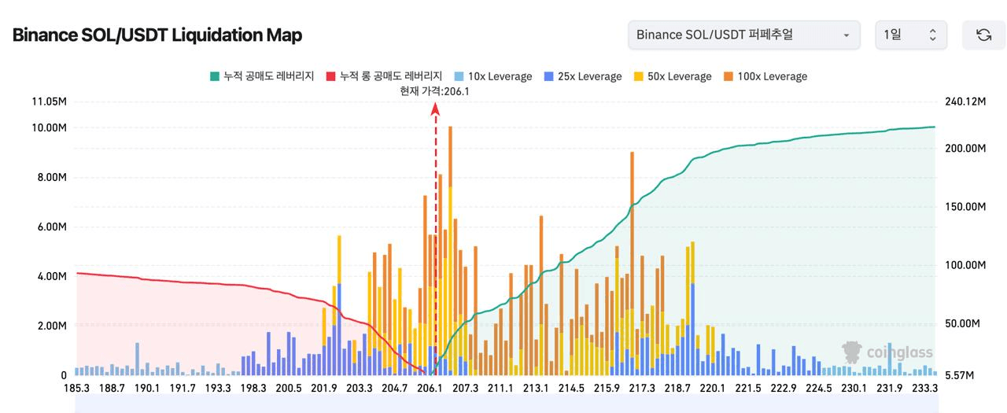Click the red 누적 롱 legend color square
Viewport: 1007px width, 413px height.
[331, 76]
